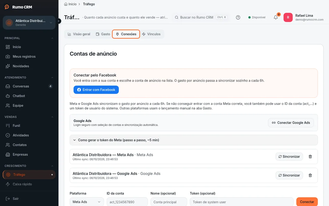Click Entrar com Facebook button

(x=96, y=90)
